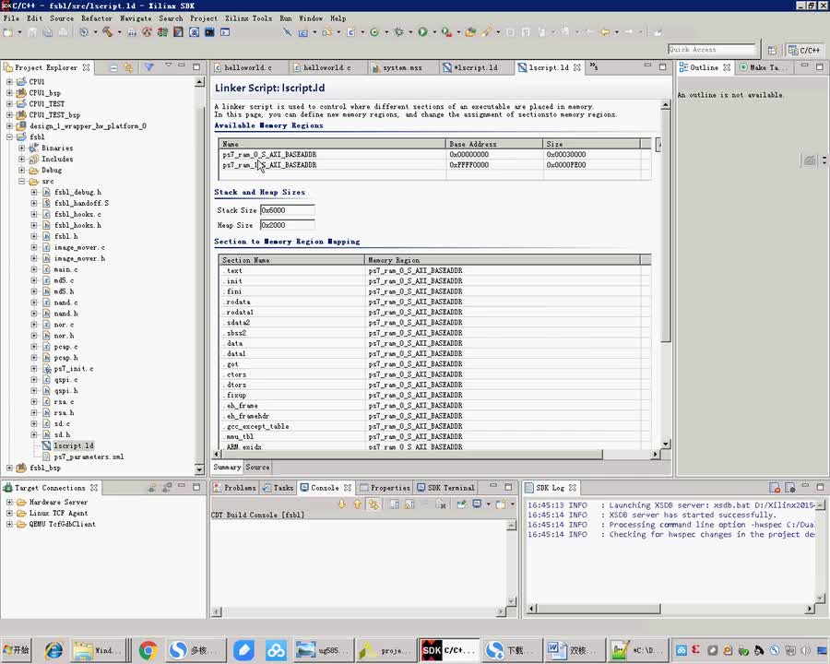
Task: Open the Project menu
Action: coord(204,18)
